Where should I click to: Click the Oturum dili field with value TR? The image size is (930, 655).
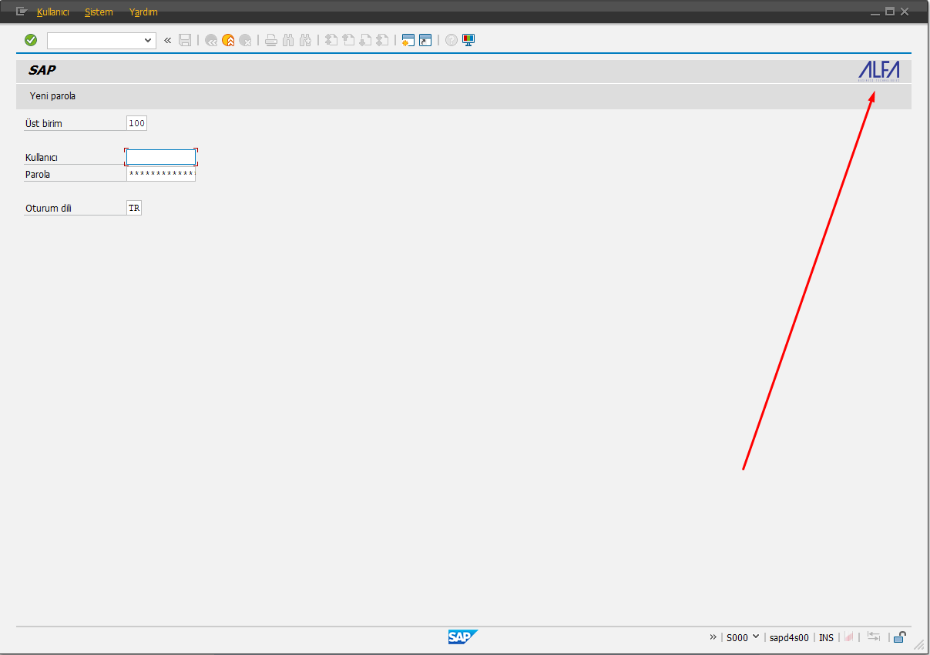coord(134,208)
